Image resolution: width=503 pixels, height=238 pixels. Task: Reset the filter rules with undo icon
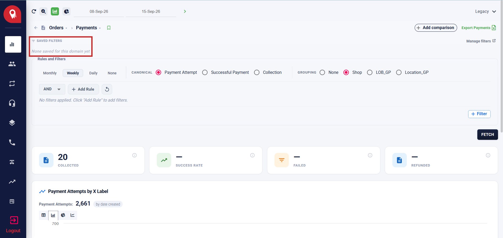point(107,89)
